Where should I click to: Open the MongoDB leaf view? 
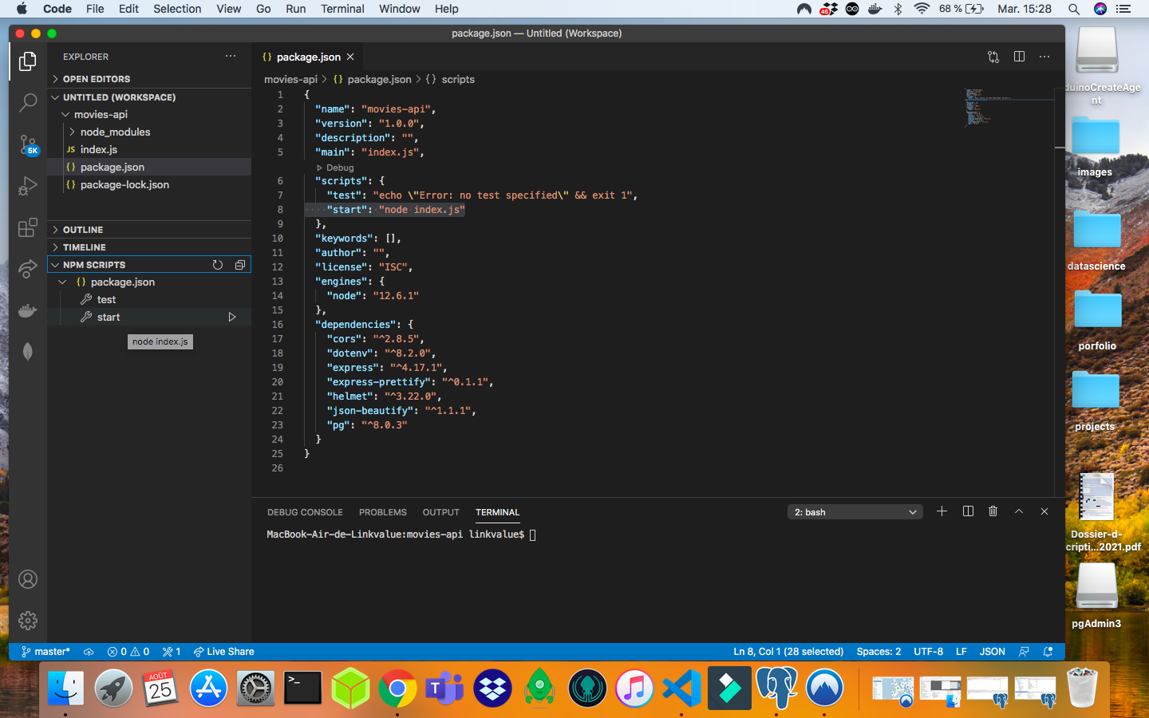coord(28,352)
